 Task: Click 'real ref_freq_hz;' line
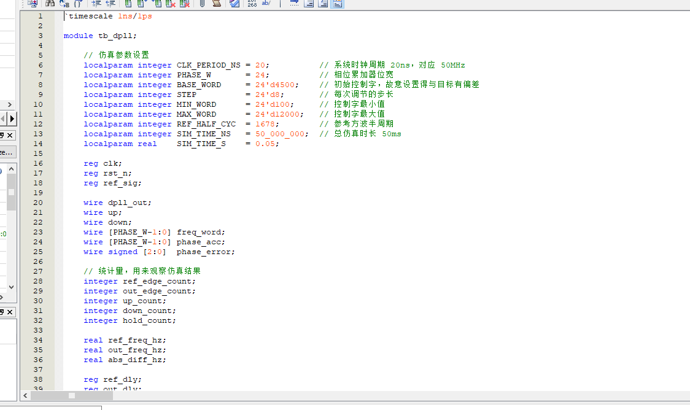pos(125,341)
